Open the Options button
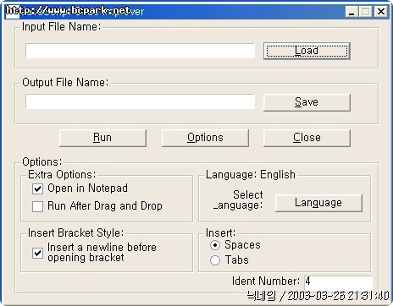 [205, 138]
